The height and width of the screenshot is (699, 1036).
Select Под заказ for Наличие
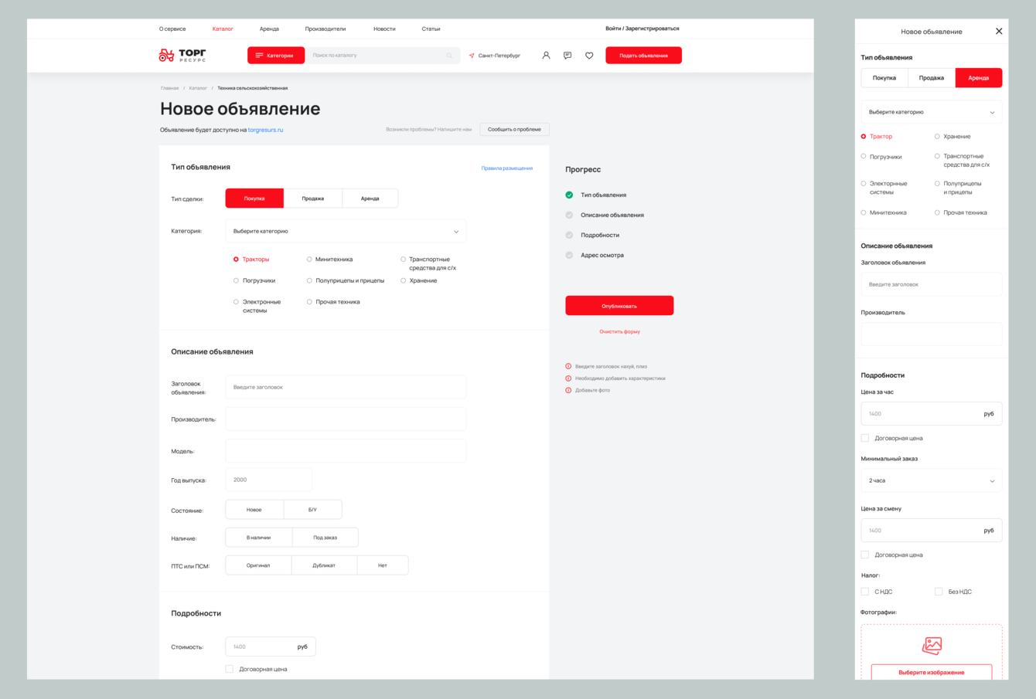point(325,538)
